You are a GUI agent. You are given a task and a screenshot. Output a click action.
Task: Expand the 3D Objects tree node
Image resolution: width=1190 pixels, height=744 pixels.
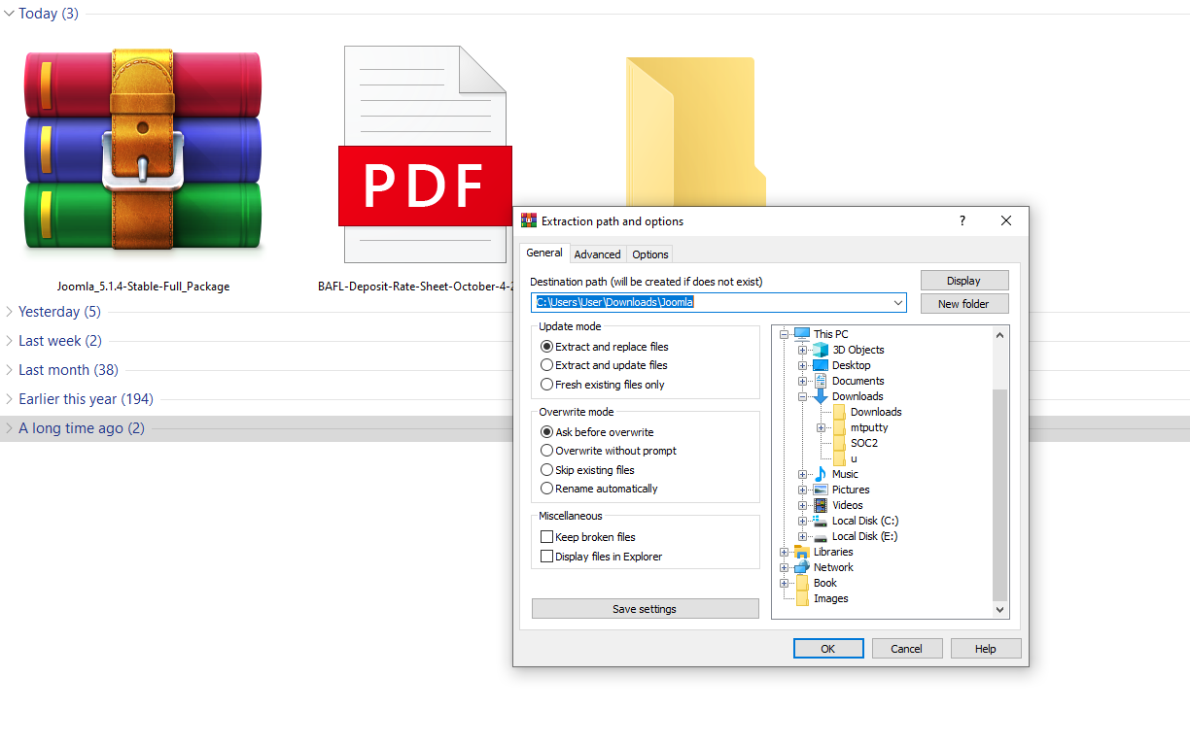(802, 350)
